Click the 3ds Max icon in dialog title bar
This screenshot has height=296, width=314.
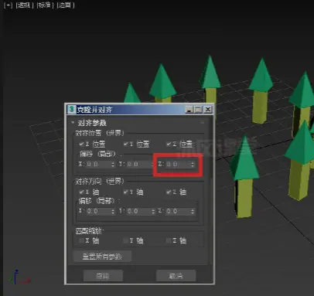coord(71,110)
